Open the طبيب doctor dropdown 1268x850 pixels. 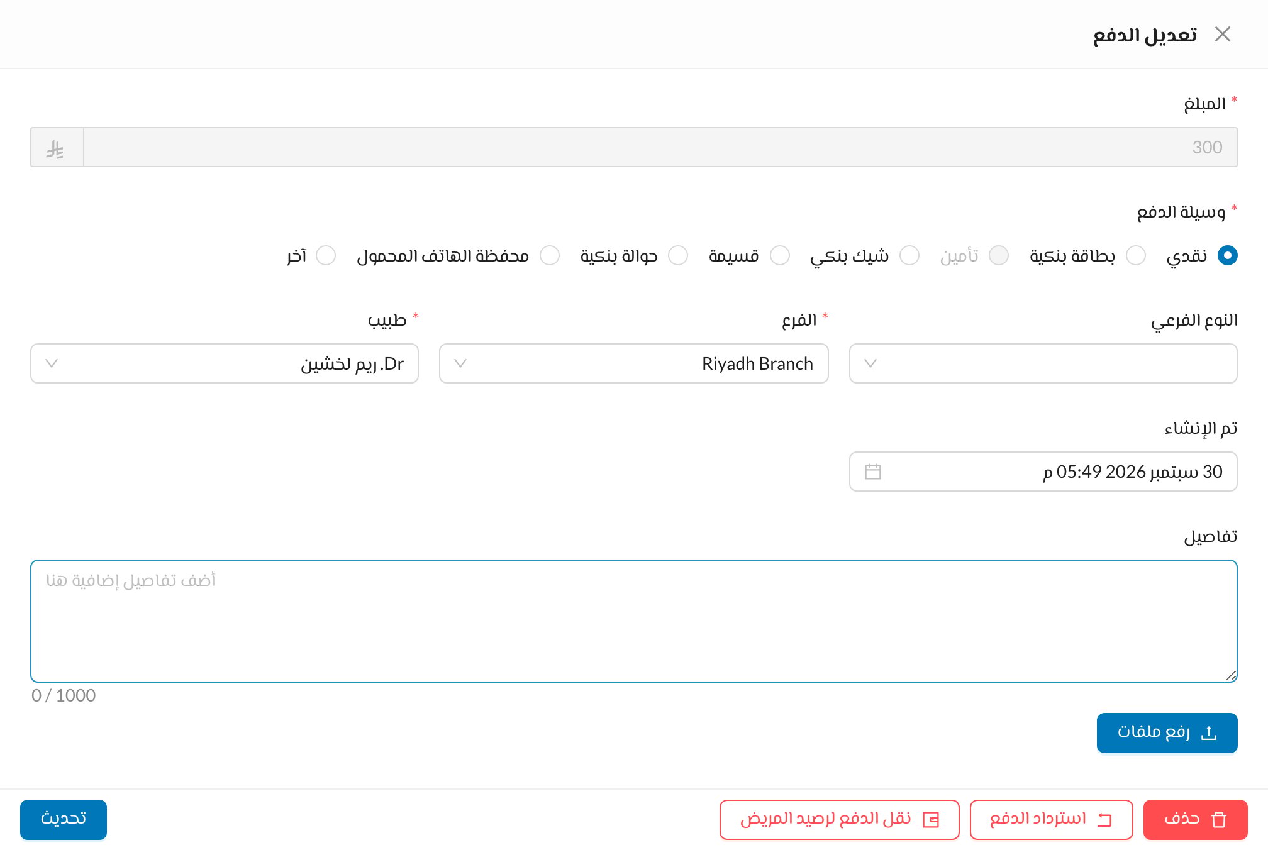[x=225, y=363]
